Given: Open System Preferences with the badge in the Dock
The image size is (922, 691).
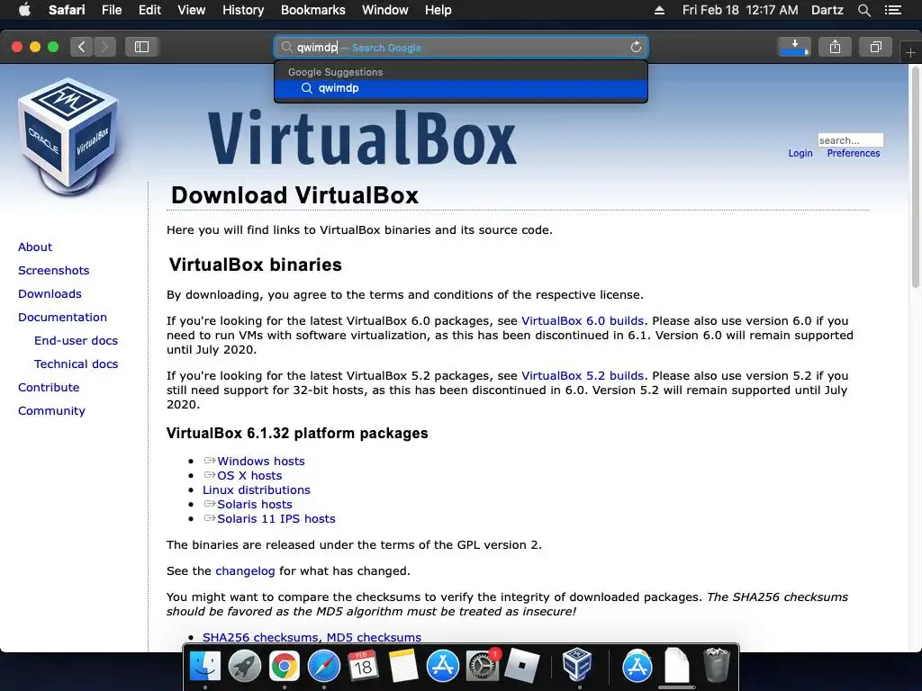Looking at the screenshot, I should [x=483, y=666].
